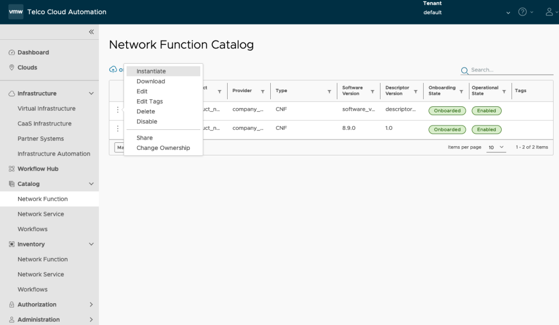Screen dimensions: 559x325
Task: Open actions menu for 8.9.0 row
Action: point(118,128)
